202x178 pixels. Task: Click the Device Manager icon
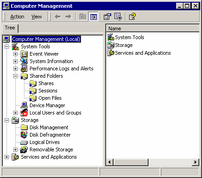coord(24,105)
